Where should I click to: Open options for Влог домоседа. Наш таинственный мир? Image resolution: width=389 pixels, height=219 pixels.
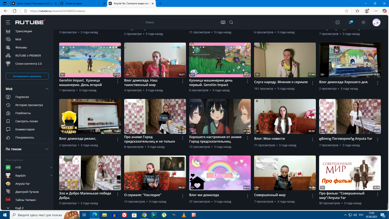coord(183,81)
